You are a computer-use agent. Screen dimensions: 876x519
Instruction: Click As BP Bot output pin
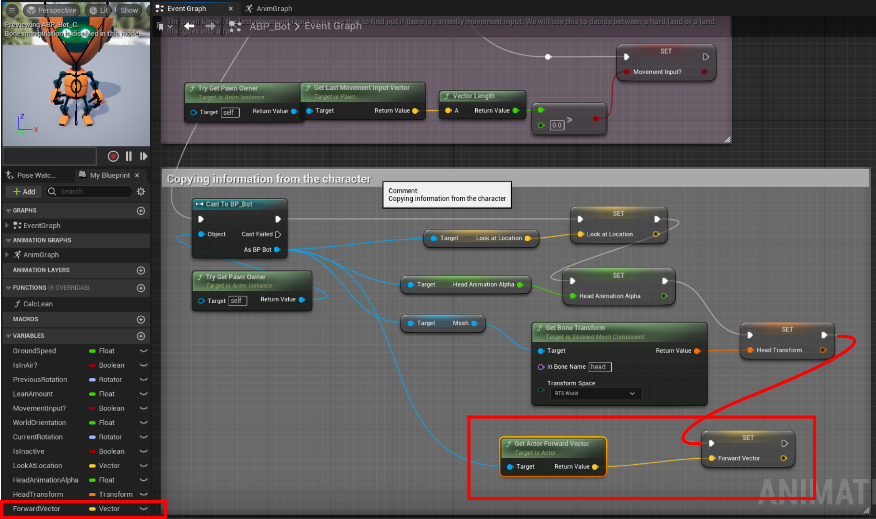tap(277, 249)
